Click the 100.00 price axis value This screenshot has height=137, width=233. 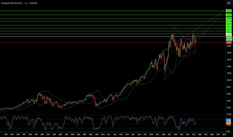(x=229, y=80)
